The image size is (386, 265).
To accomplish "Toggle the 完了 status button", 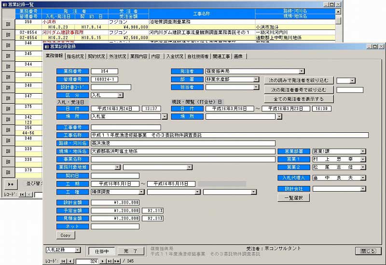I will pyautogui.click(x=130, y=251).
